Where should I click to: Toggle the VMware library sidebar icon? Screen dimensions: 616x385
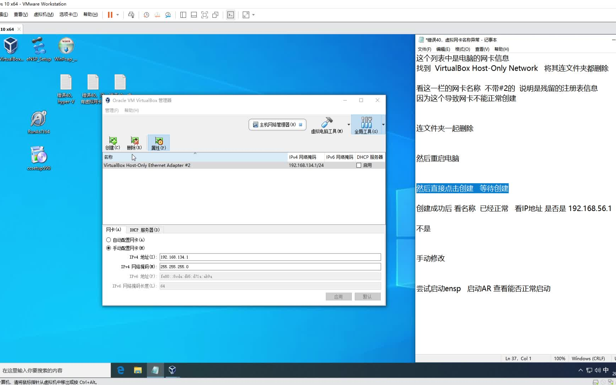point(183,15)
